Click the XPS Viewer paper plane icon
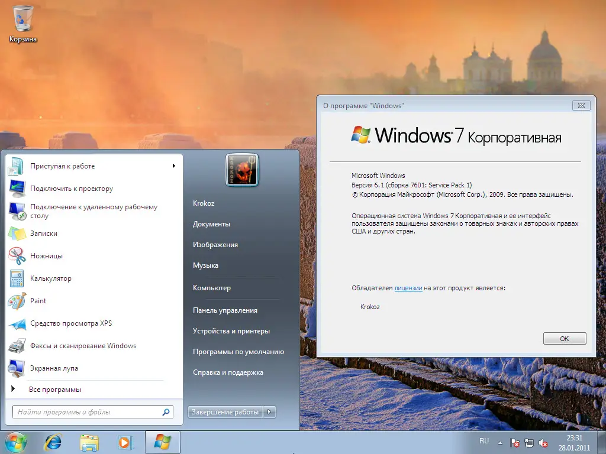 pyautogui.click(x=17, y=323)
